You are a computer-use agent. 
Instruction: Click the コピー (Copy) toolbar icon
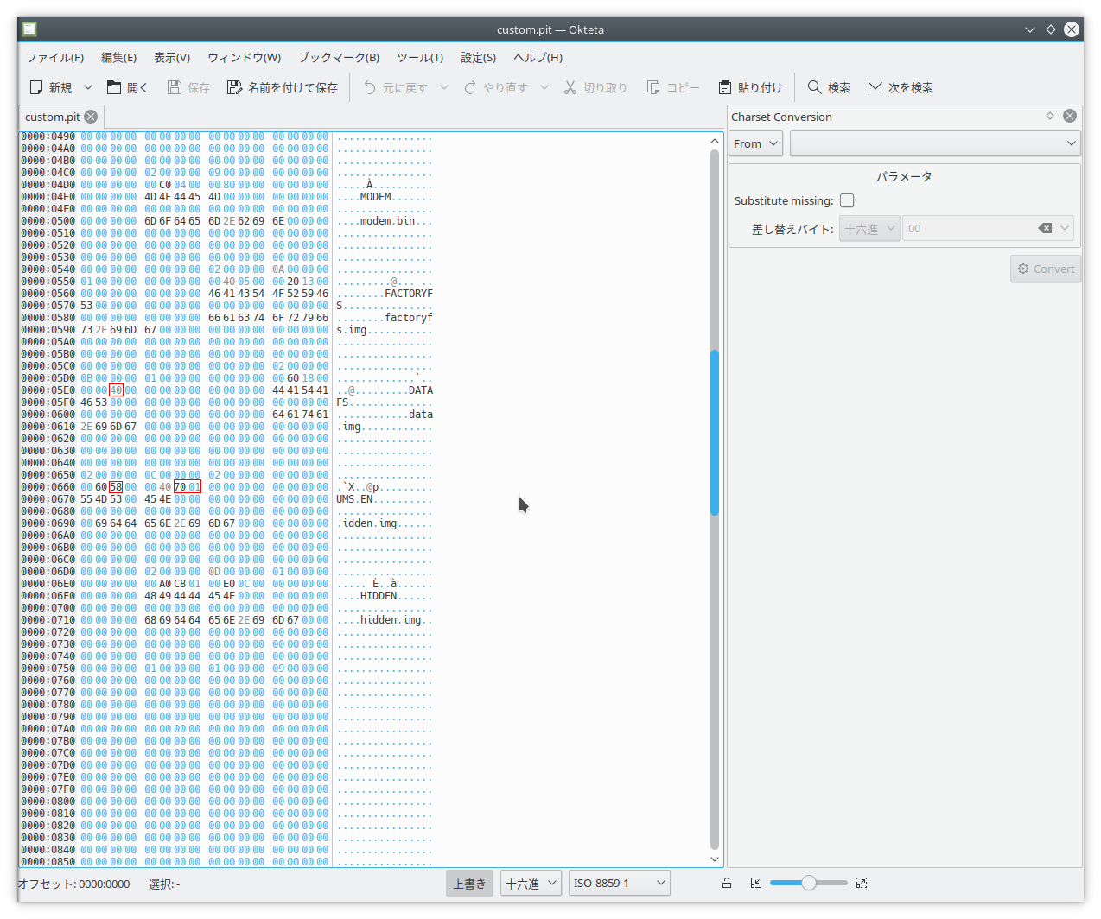653,87
